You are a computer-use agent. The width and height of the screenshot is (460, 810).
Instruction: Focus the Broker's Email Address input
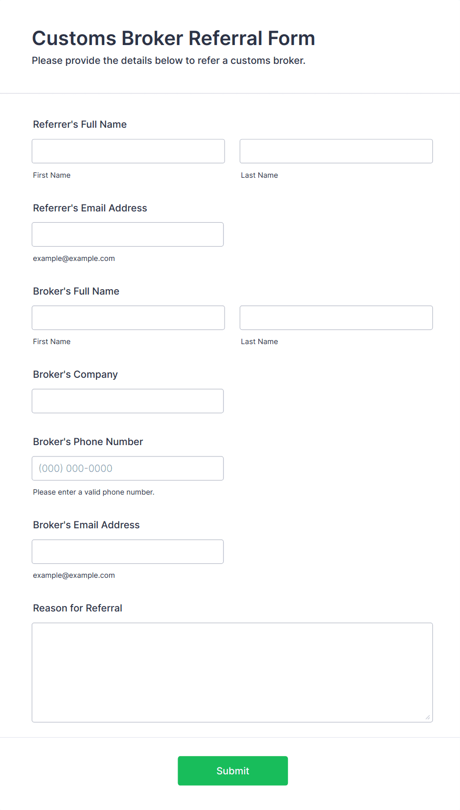128,551
